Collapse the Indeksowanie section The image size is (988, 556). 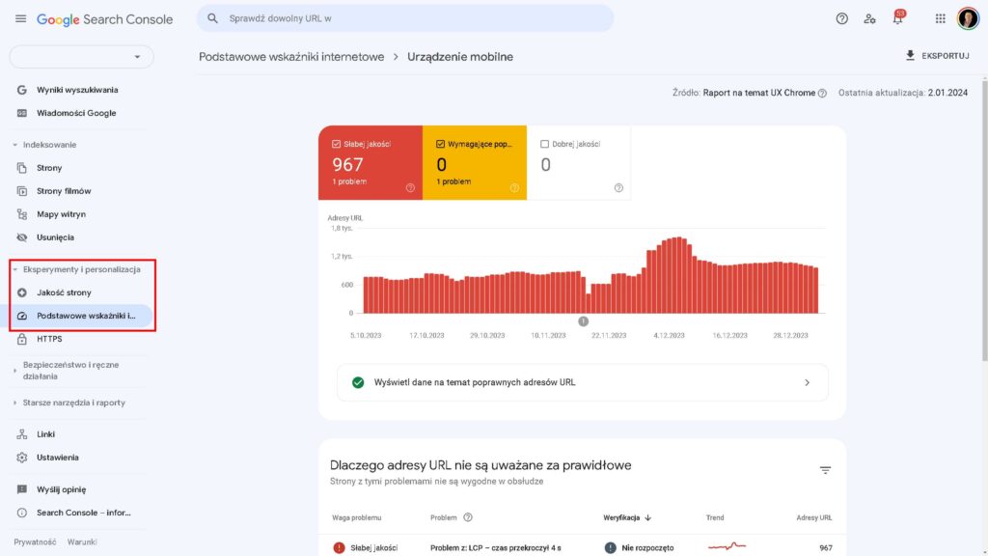[x=14, y=145]
